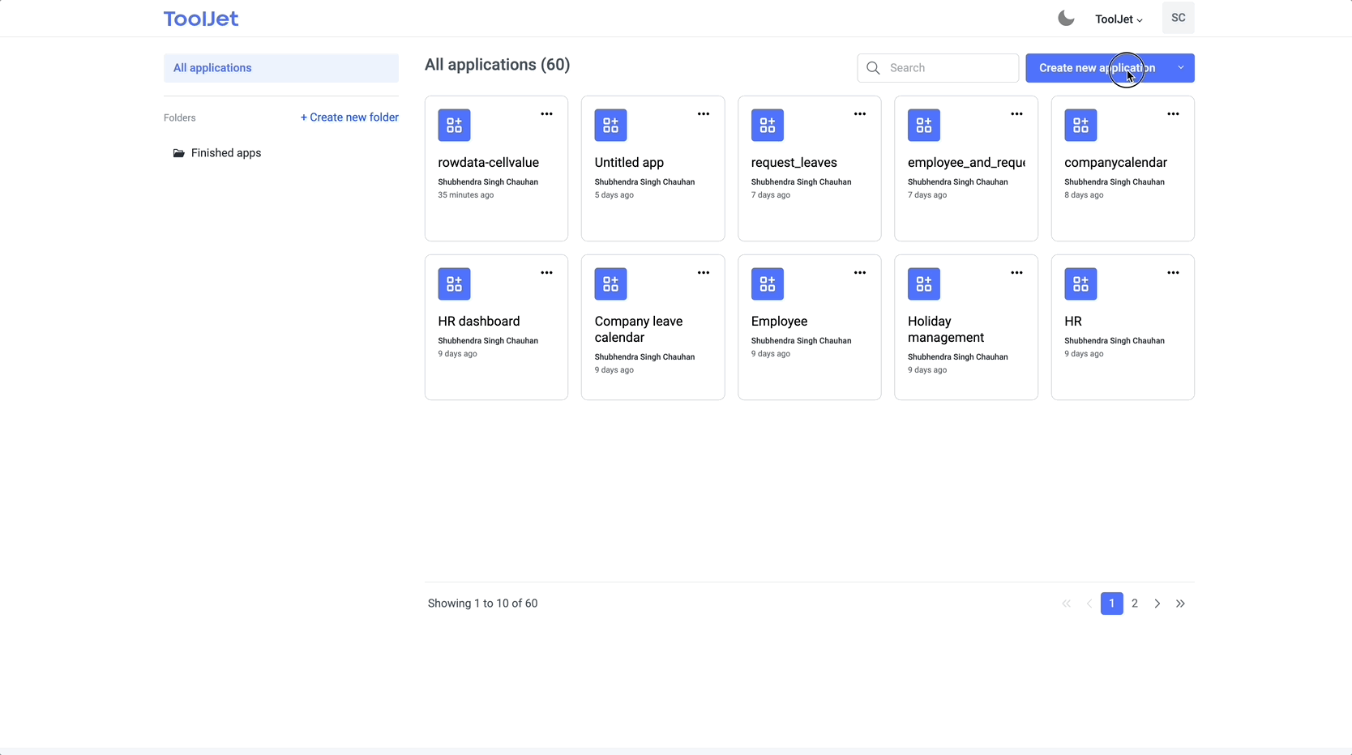Click the Holiday management app icon

924,284
